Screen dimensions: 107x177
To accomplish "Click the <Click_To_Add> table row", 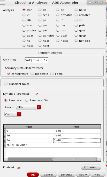I will tap(52, 145).
